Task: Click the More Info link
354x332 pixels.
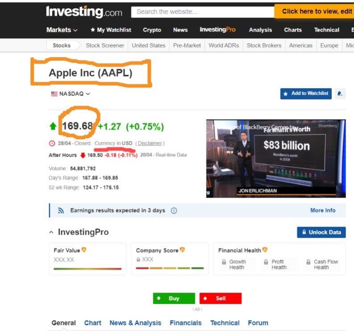Action: [323, 211]
